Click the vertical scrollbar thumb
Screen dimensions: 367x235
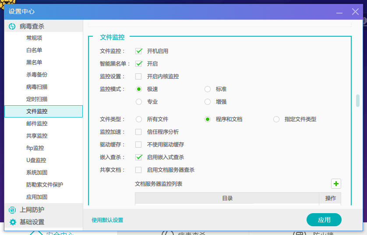[357, 100]
